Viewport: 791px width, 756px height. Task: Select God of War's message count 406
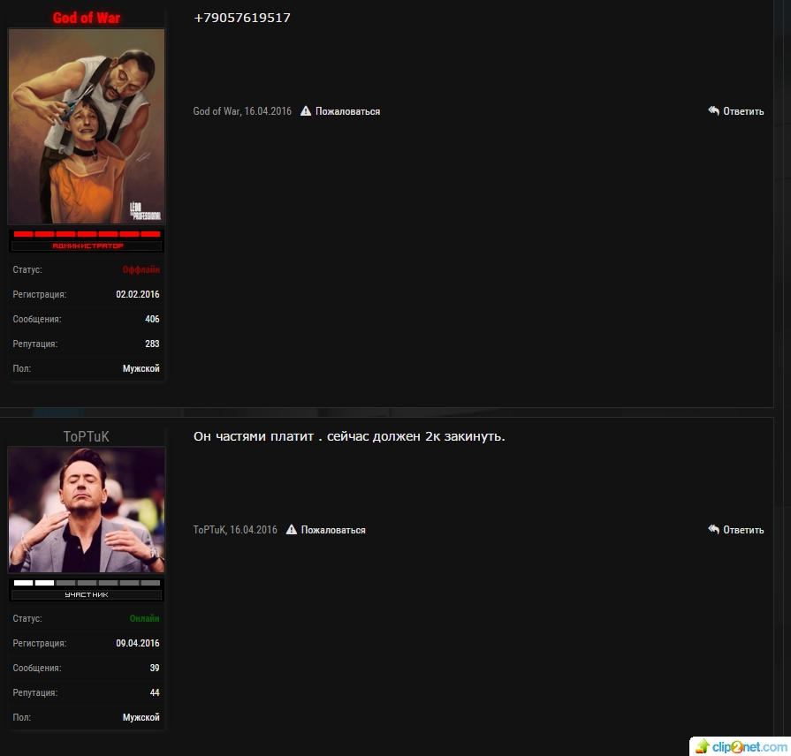point(152,319)
